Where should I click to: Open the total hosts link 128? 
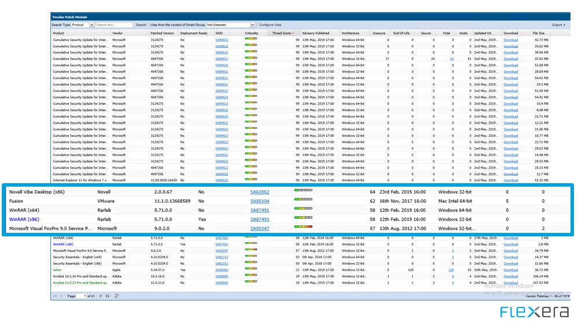(451, 270)
